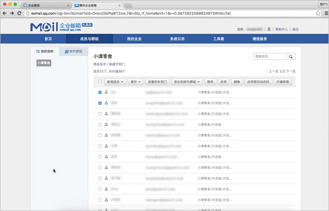Expand the 操作 dropdown menu
Screen dimensions: 329x211
pyautogui.click(x=135, y=82)
